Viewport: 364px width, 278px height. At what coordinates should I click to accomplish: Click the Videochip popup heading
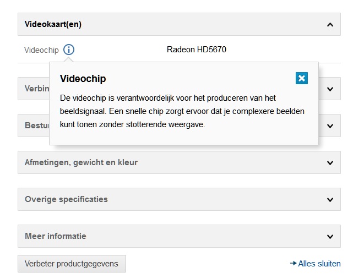83,79
